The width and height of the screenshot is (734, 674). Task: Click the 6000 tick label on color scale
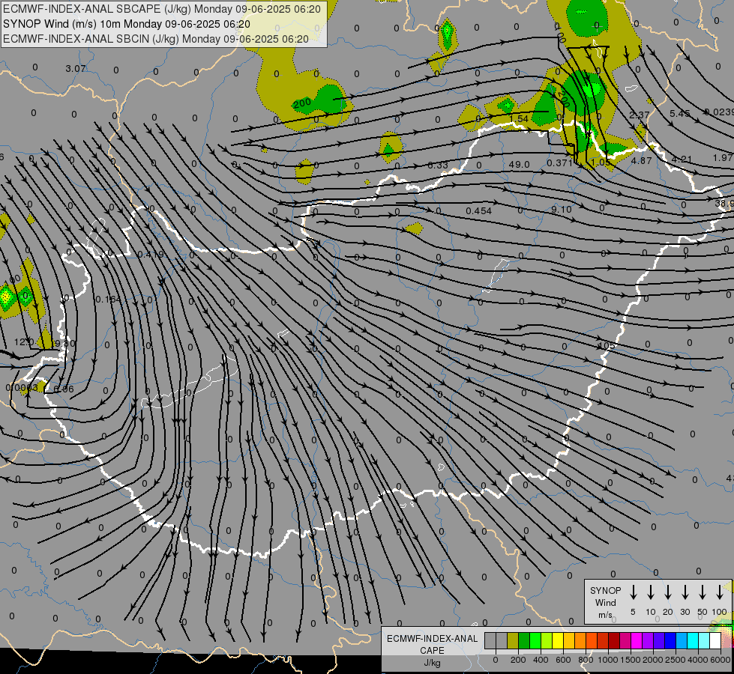720,660
